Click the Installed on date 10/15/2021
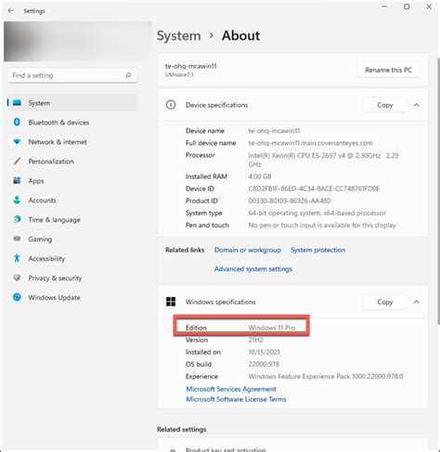 click(264, 352)
